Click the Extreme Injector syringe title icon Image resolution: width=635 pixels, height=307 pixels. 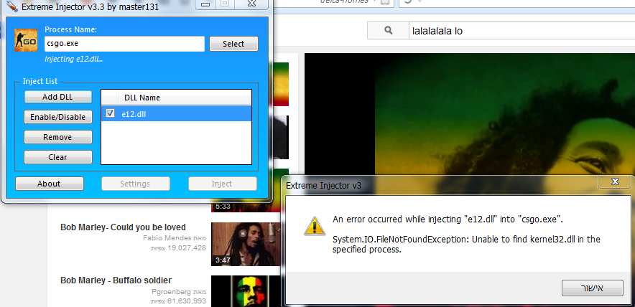point(11,6)
